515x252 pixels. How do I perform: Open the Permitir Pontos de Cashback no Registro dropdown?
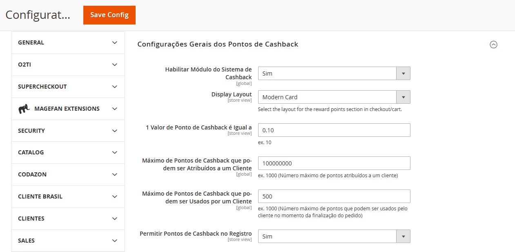[403, 236]
